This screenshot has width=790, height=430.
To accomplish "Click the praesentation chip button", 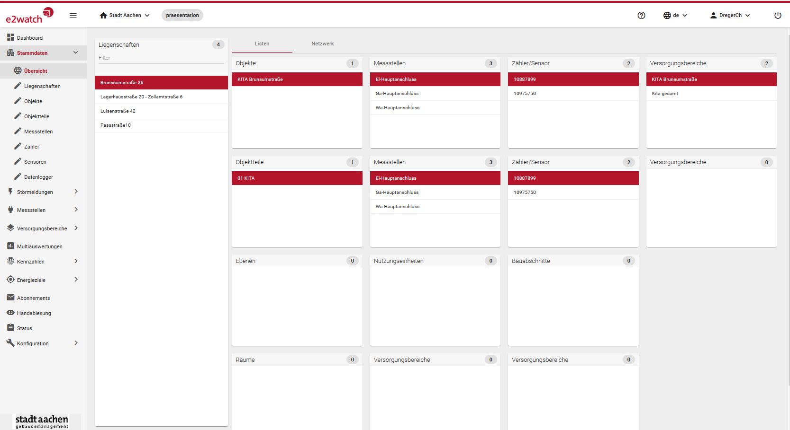I will point(182,15).
